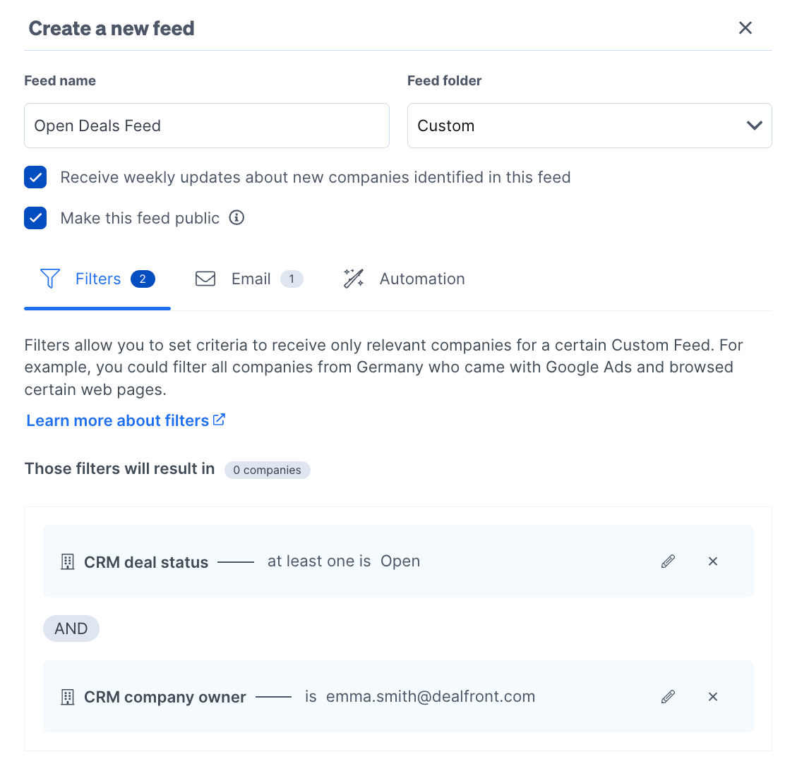Click the edit pencil on CRM deal status filter

(x=668, y=561)
